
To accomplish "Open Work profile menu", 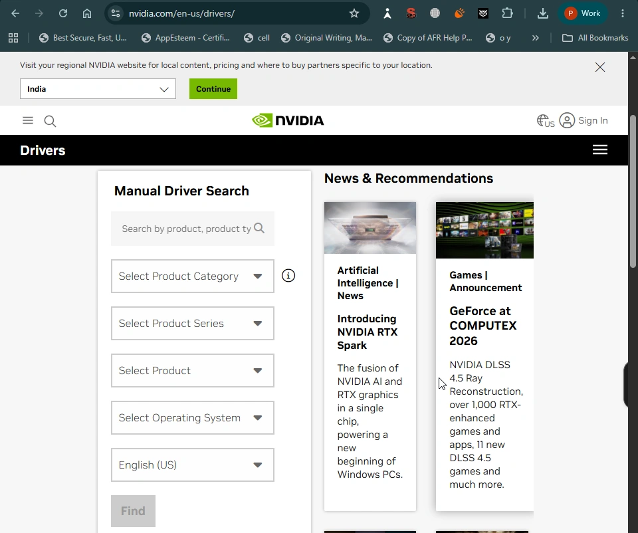I will click(583, 13).
